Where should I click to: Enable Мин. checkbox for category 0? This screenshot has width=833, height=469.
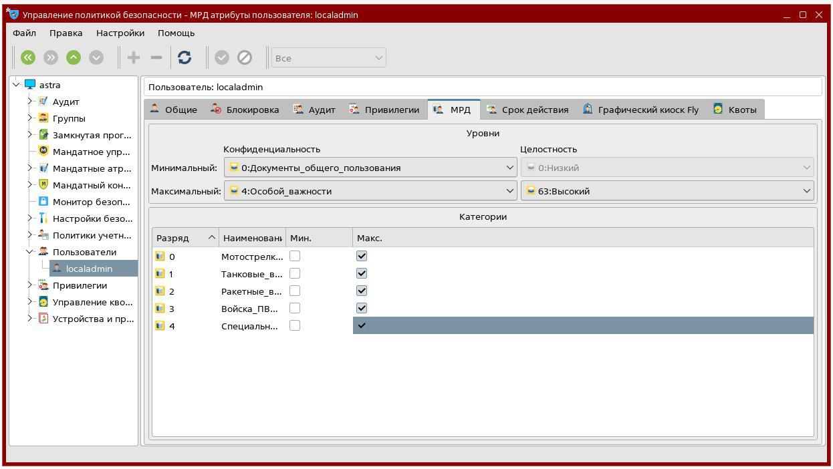click(x=295, y=256)
